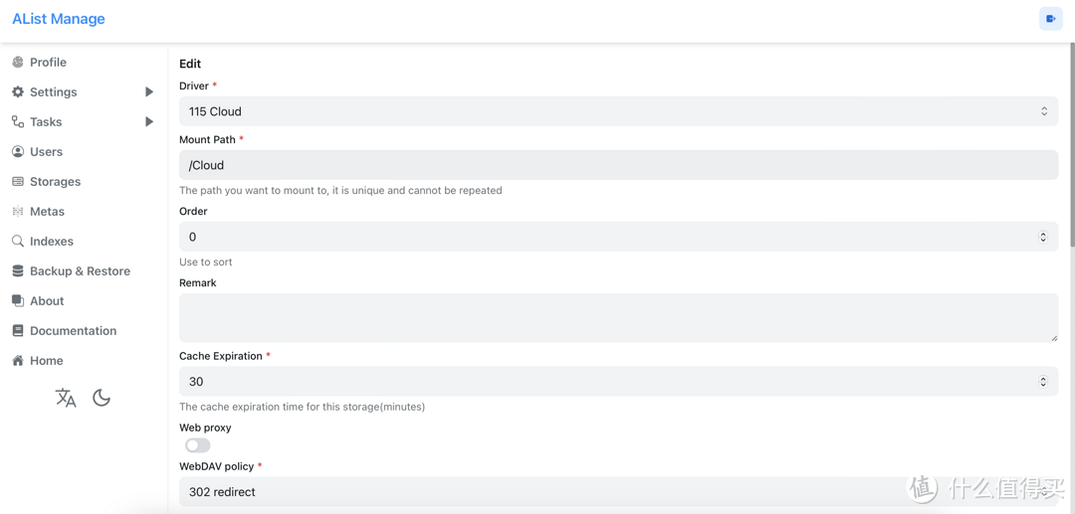
Task: Click the Home house icon
Action: point(18,361)
